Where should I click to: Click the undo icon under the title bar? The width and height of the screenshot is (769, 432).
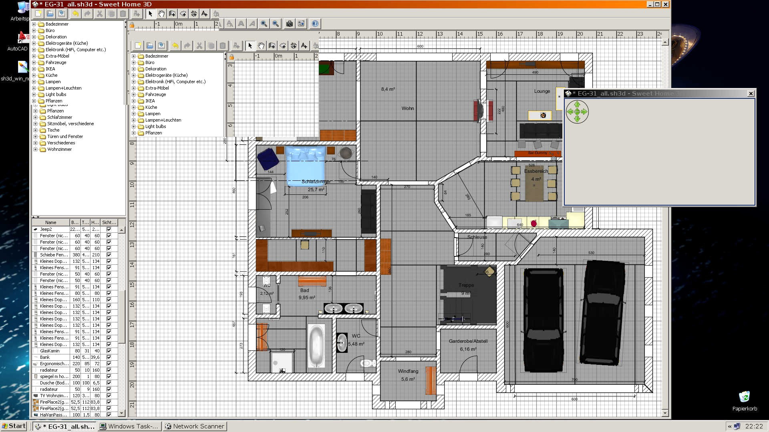point(75,14)
